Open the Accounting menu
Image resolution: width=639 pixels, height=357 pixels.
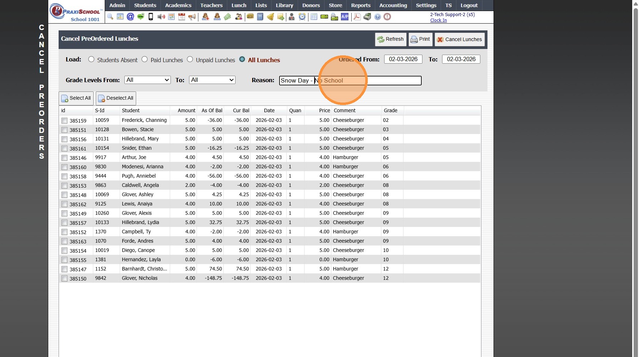[x=393, y=5]
